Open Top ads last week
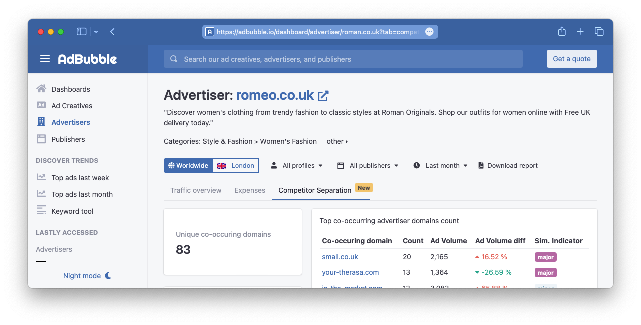The width and height of the screenshot is (641, 325). pyautogui.click(x=80, y=178)
